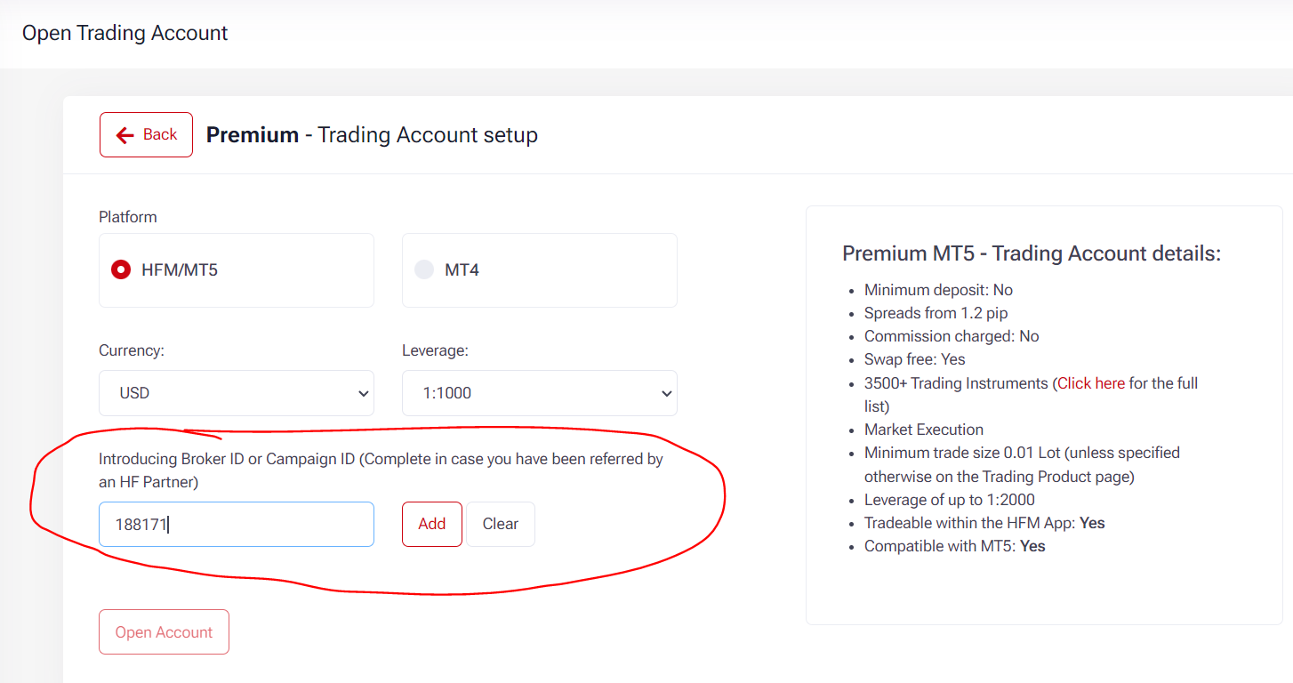Click the 'Leverage:' field label
Screen dimensions: 1293x683
[435, 350]
